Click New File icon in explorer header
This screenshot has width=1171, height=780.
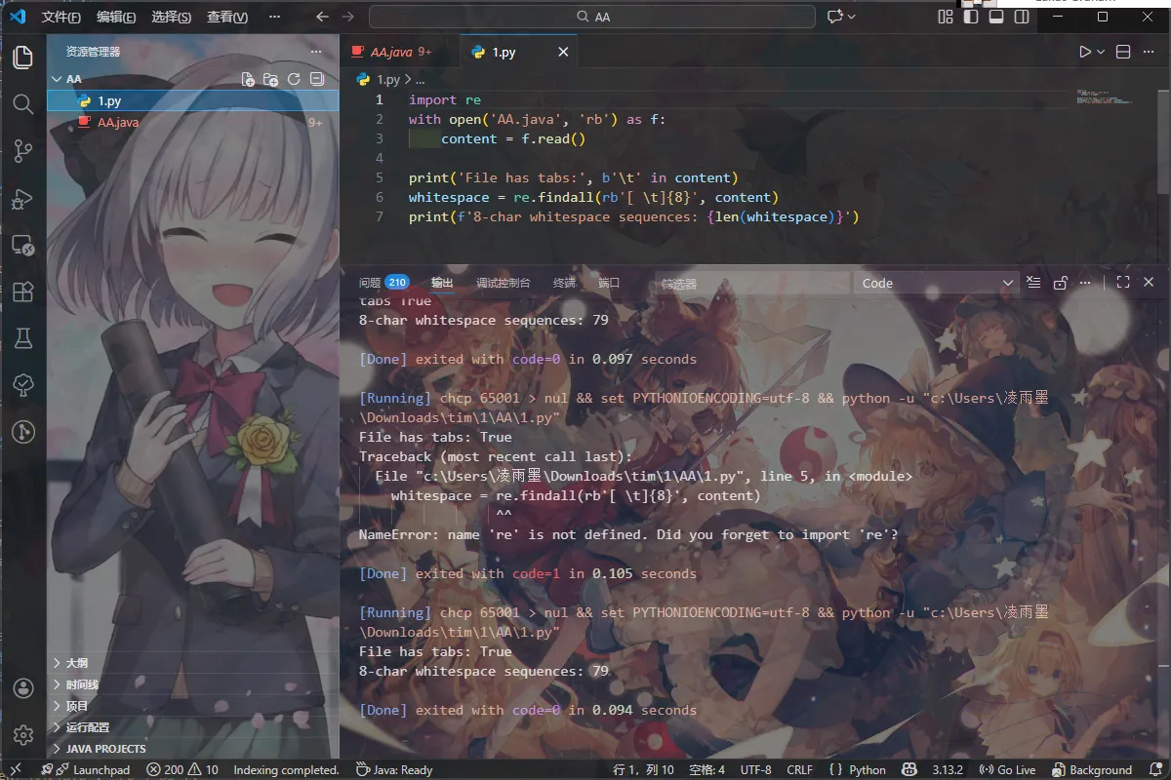pyautogui.click(x=248, y=79)
